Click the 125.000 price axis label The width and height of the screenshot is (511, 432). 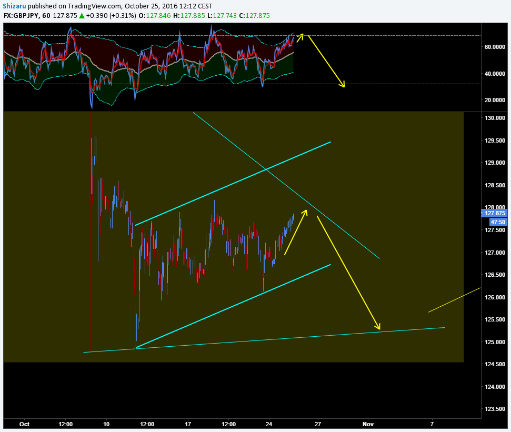click(495, 342)
